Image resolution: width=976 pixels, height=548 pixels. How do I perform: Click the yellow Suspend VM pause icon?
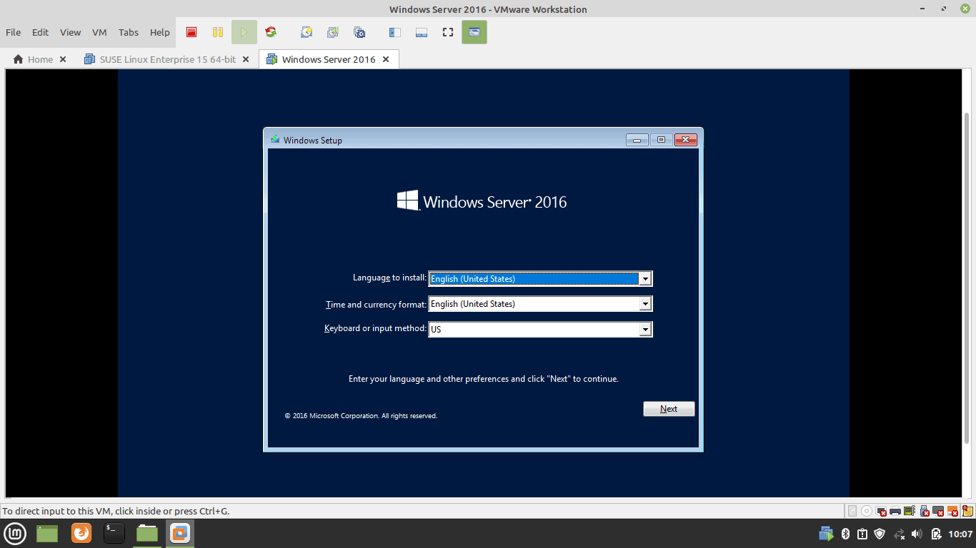pos(218,32)
